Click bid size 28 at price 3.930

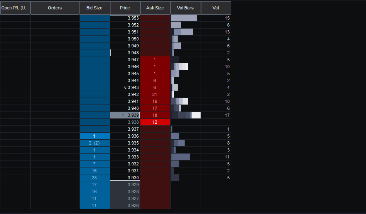pyautogui.click(x=95, y=178)
